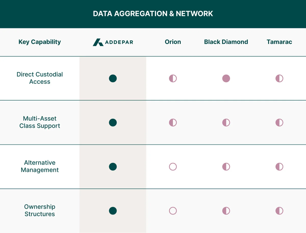Click the Data Aggregation & Network title
Image resolution: width=306 pixels, height=233 pixels.
click(x=153, y=14)
